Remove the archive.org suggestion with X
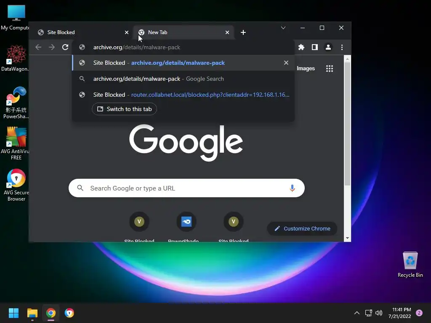This screenshot has width=431, height=323. click(x=286, y=63)
